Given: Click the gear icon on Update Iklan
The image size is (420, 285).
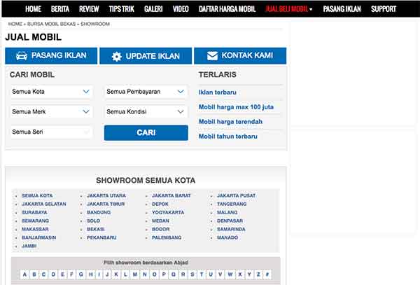Looking at the screenshot, I should 117,56.
